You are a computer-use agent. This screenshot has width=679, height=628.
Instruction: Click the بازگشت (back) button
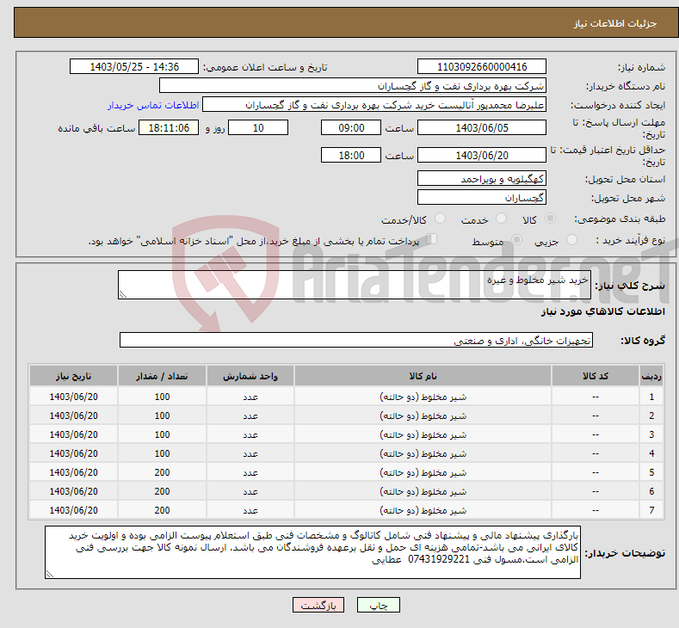click(x=318, y=605)
